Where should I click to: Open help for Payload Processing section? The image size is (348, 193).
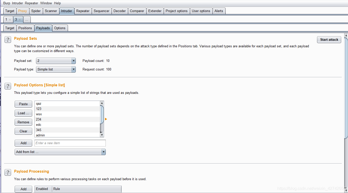(x=8, y=172)
